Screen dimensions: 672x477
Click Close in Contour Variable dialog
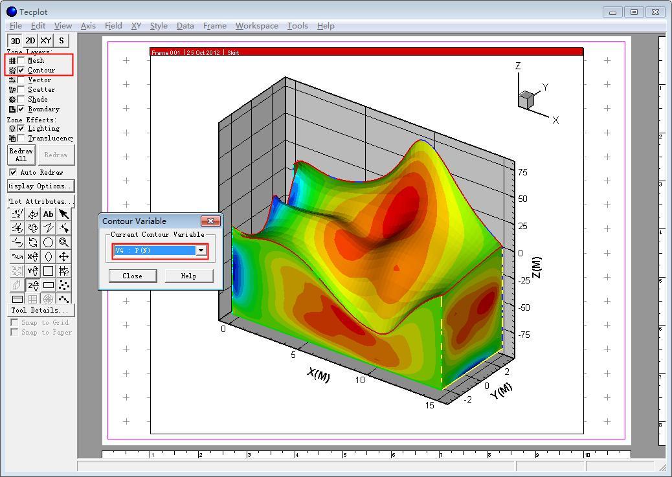(132, 276)
